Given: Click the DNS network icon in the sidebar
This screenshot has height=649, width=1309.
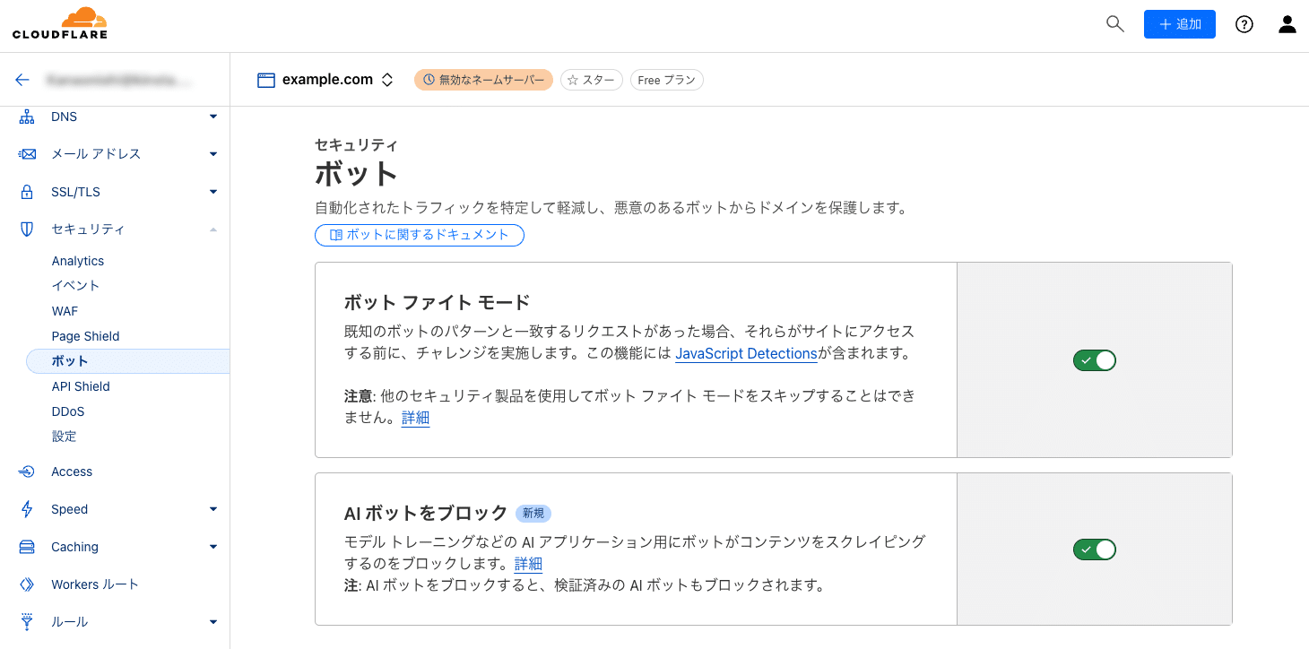Looking at the screenshot, I should pyautogui.click(x=25, y=116).
